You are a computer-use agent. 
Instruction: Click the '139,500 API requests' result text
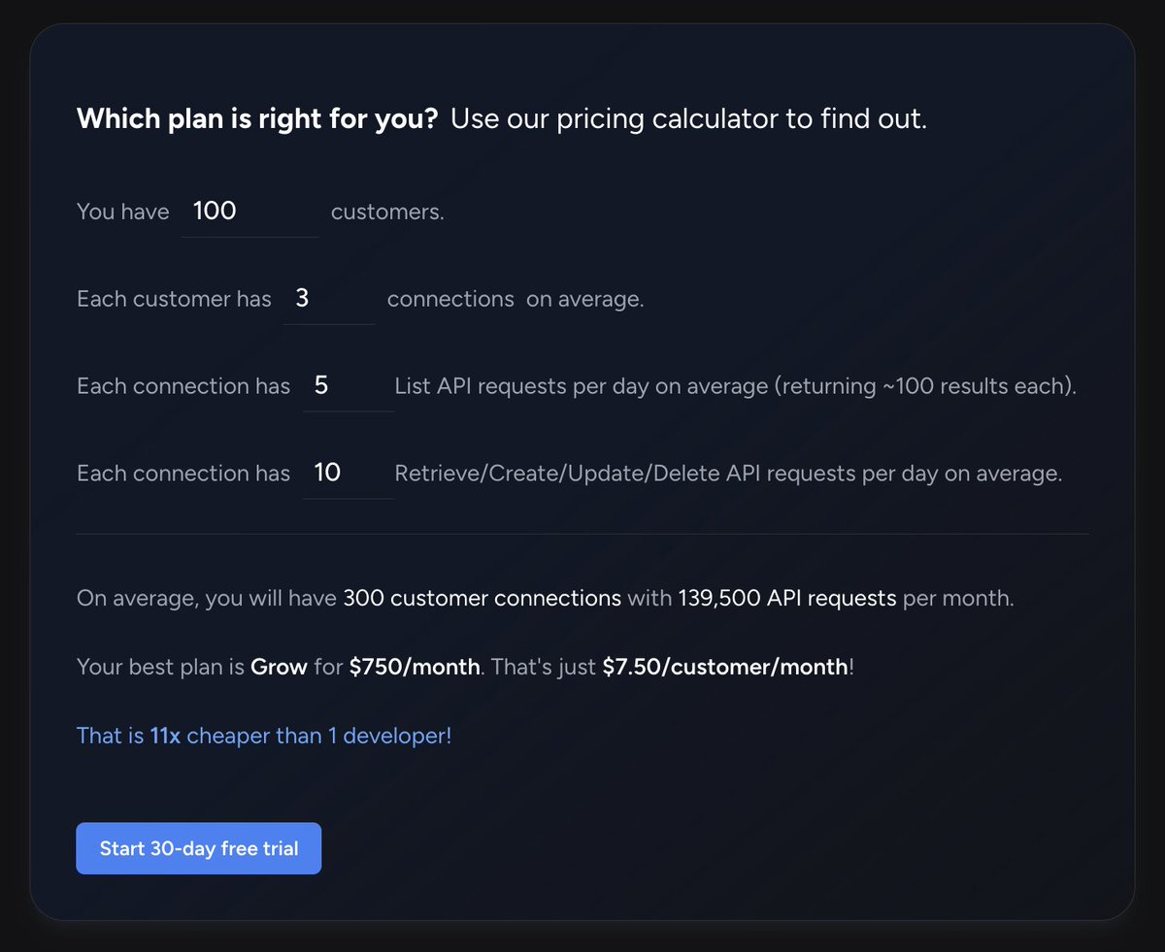pyautogui.click(x=786, y=598)
